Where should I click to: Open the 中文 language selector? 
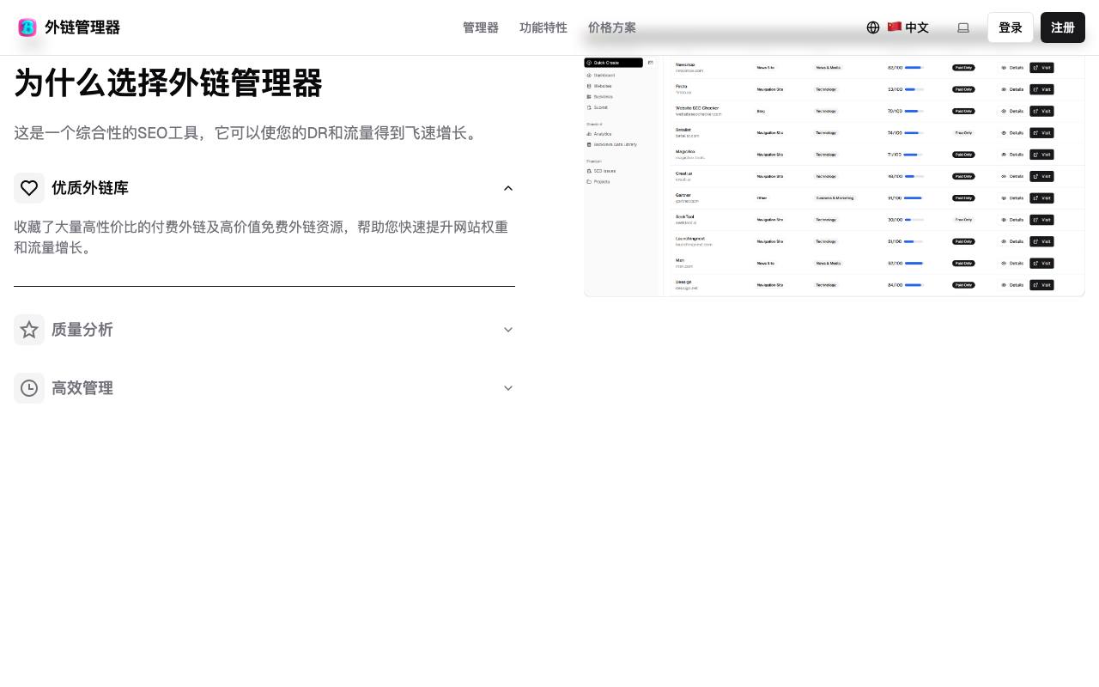(x=897, y=27)
